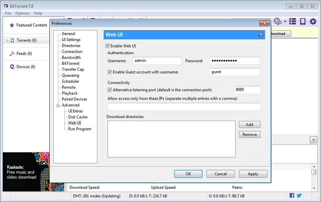The width and height of the screenshot is (321, 202).
Task: Open settings via the gear icon
Action: (313, 21)
